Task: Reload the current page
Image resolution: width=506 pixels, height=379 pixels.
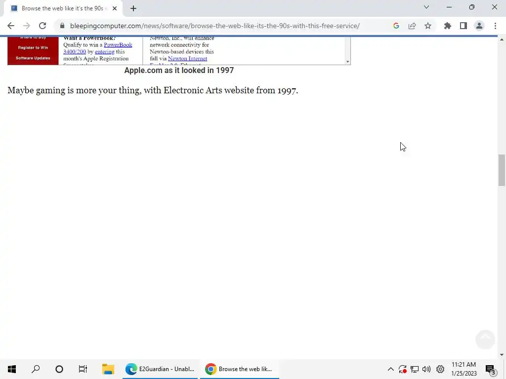Action: click(42, 26)
